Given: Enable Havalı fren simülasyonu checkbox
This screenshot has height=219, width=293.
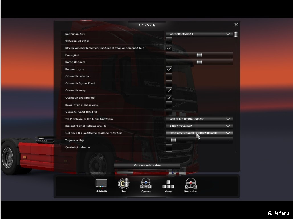Looking at the screenshot, I should [169, 105].
